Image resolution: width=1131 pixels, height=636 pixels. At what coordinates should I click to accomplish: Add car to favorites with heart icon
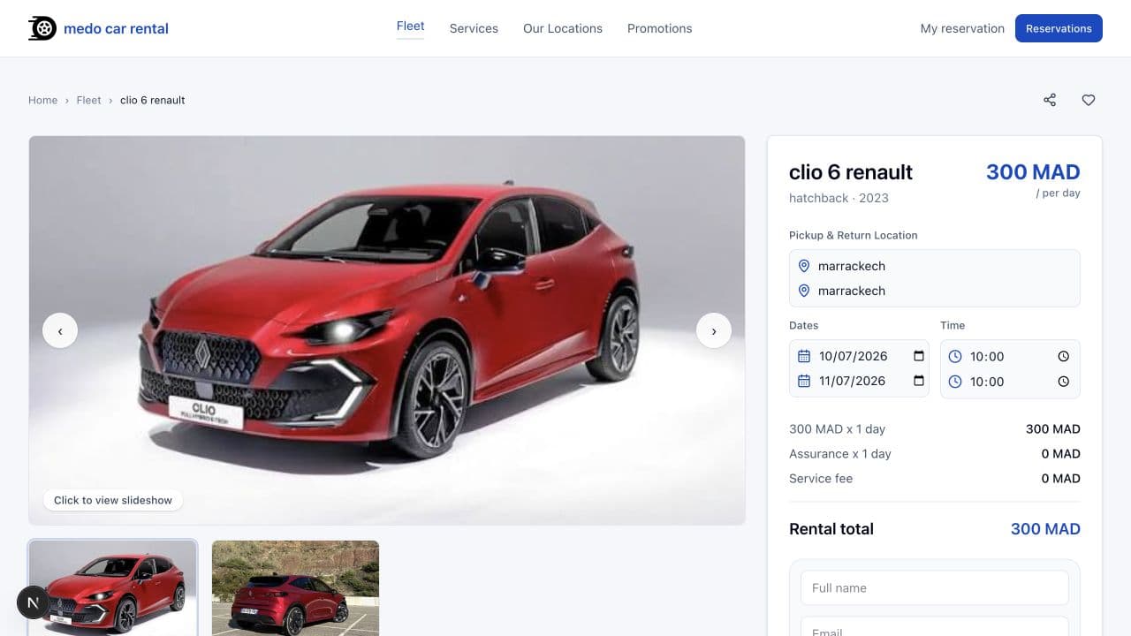coord(1089,100)
